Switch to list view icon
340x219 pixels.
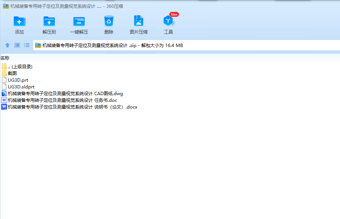27,45
